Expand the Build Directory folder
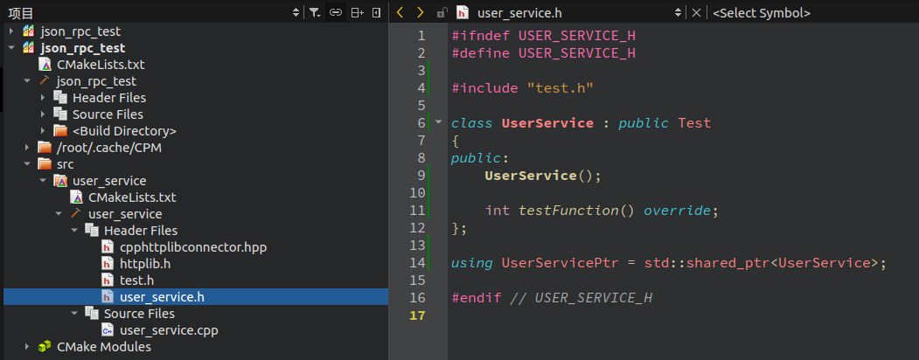The width and height of the screenshot is (919, 360). coord(43,131)
